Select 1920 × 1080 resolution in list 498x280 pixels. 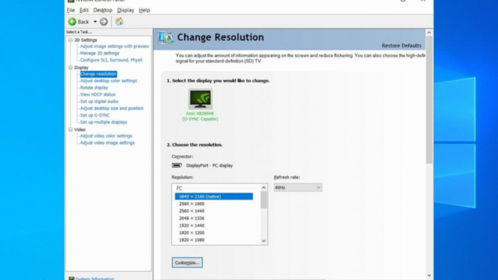click(192, 240)
